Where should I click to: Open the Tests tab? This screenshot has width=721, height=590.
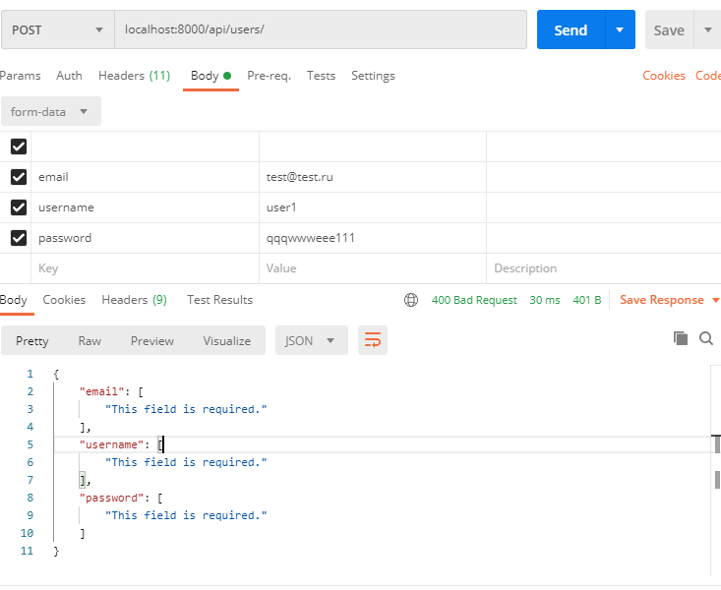pos(321,76)
